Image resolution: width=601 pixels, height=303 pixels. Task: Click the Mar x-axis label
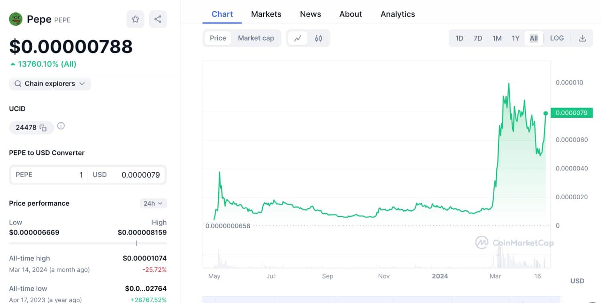495,276
